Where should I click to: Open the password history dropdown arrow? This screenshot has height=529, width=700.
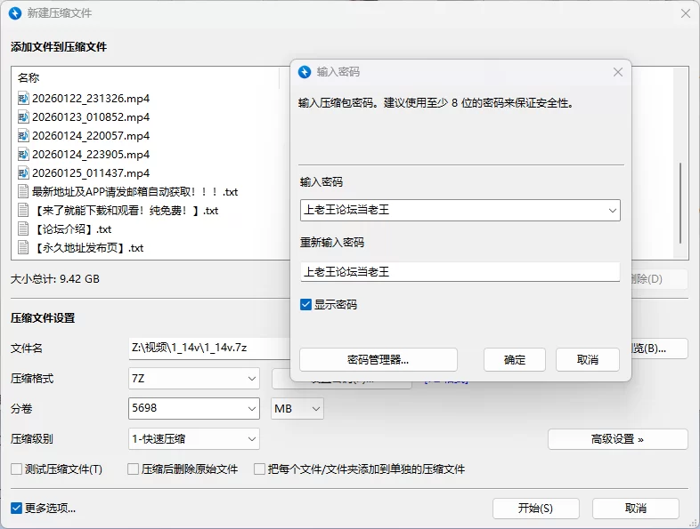pyautogui.click(x=613, y=211)
